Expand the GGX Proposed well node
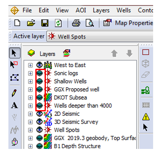Viewport: 159px width, 154px height. 30,89
